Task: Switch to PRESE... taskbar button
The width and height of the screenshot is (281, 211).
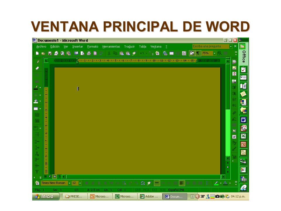Action: pyautogui.click(x=75, y=196)
